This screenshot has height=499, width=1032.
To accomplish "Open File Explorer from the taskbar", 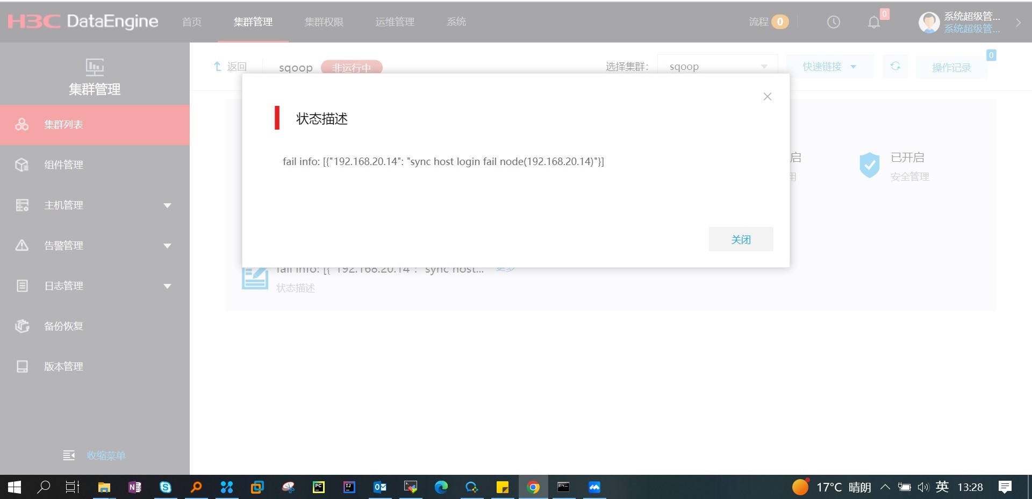I will (x=104, y=487).
